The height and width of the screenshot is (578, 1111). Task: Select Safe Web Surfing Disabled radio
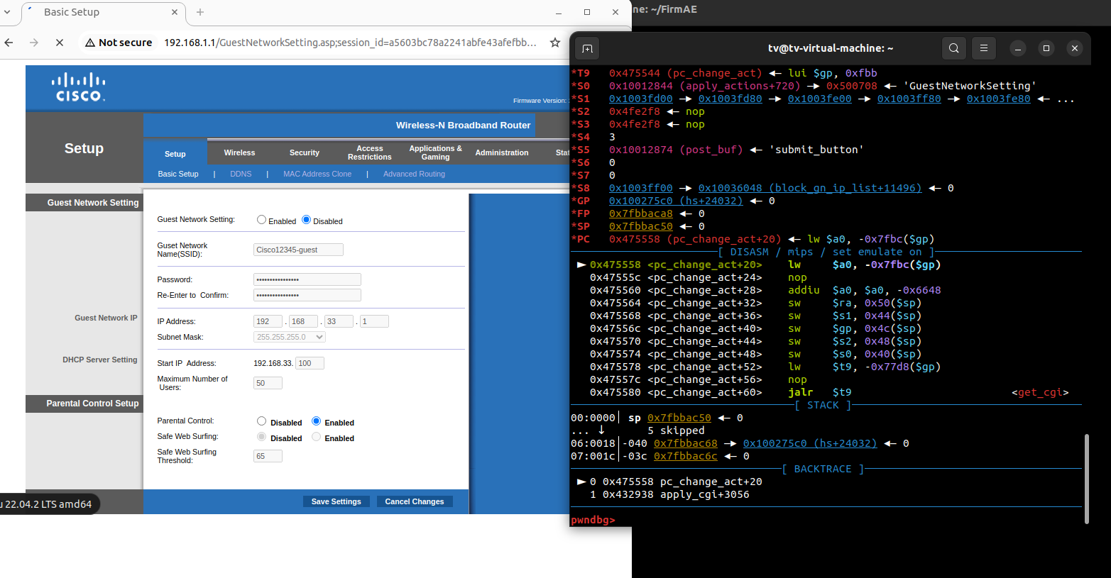point(261,437)
